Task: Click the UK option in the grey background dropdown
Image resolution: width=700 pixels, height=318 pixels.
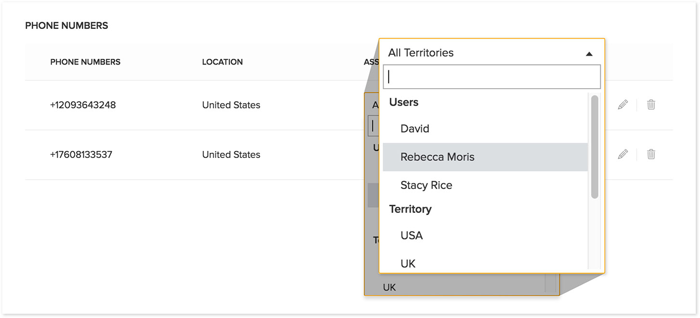Action: (x=389, y=287)
